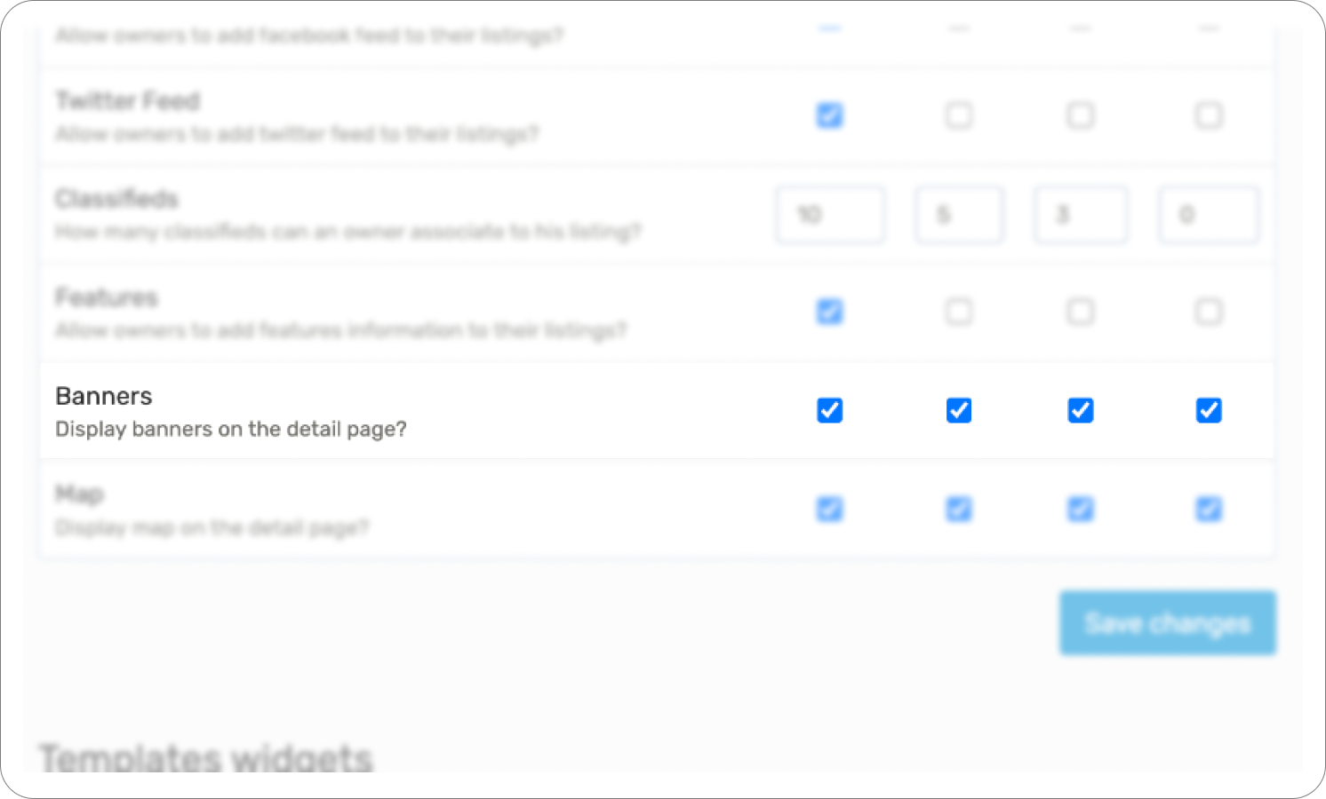
Task: Uncheck the first Twitter Feed checkbox
Action: click(829, 115)
